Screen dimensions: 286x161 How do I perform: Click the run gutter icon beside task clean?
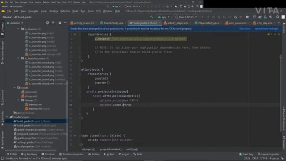75,136
